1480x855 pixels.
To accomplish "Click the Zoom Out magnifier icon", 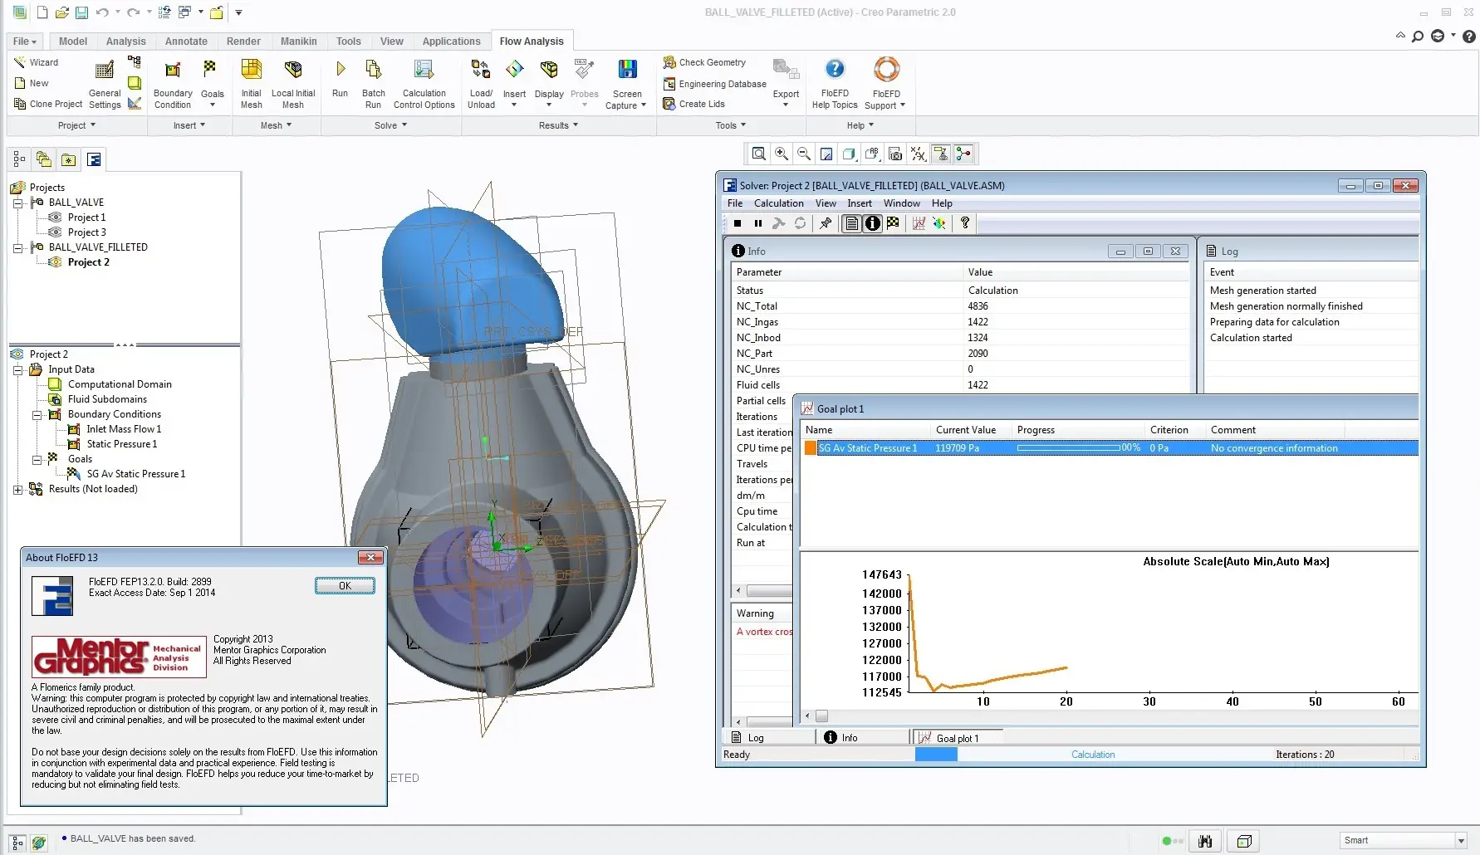I will (x=804, y=154).
